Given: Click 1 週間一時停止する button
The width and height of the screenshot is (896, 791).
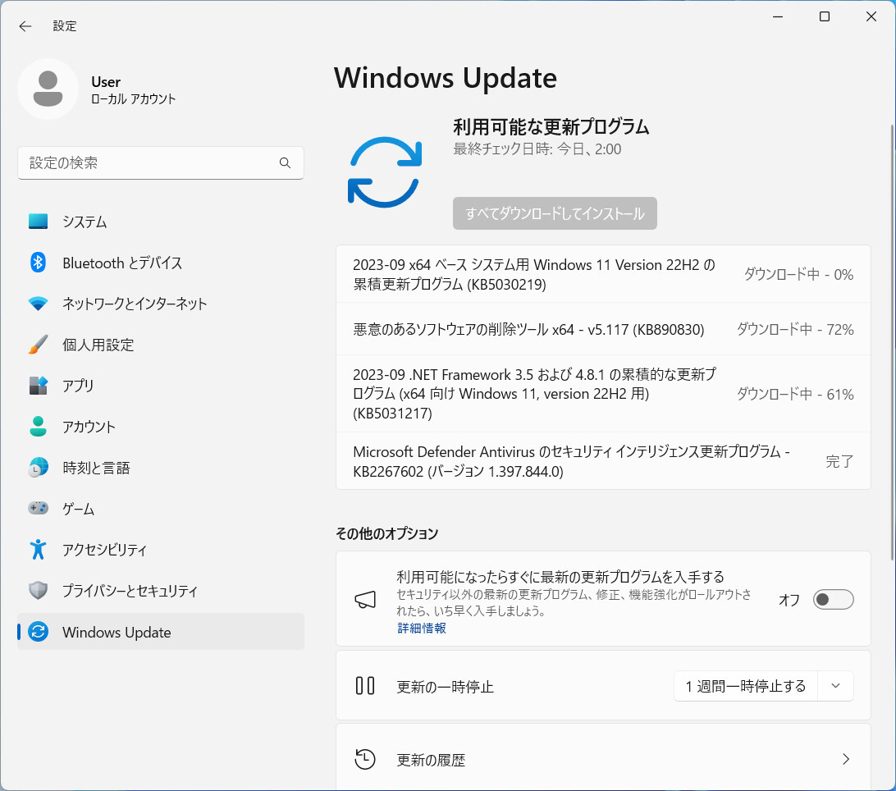Looking at the screenshot, I should pyautogui.click(x=746, y=686).
